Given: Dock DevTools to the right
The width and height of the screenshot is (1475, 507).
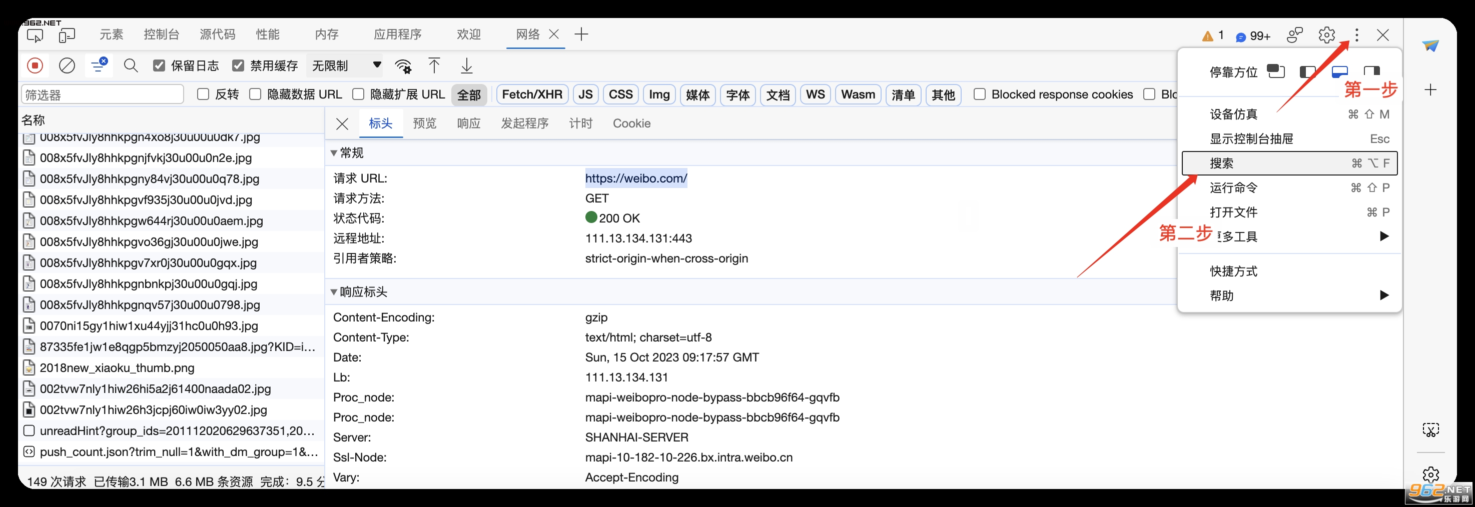Looking at the screenshot, I should coord(1372,71).
